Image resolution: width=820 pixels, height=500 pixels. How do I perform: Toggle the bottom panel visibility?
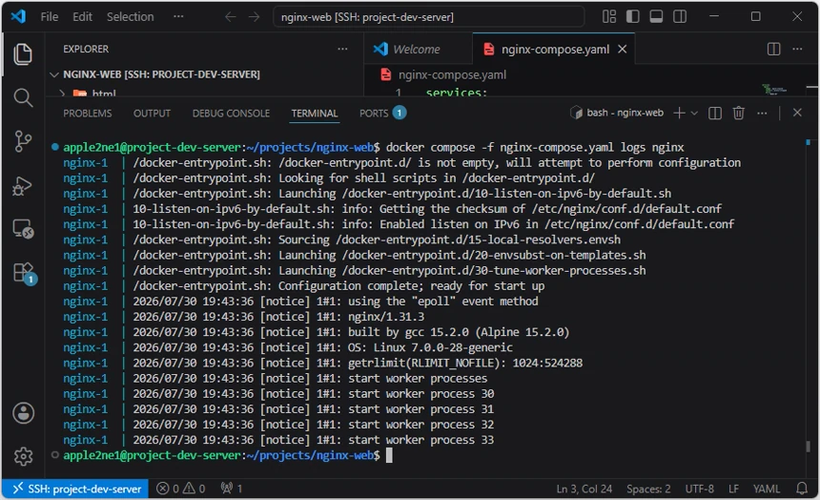pos(656,17)
